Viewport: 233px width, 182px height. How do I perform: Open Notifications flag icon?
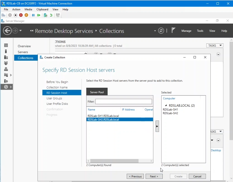(x=173, y=30)
